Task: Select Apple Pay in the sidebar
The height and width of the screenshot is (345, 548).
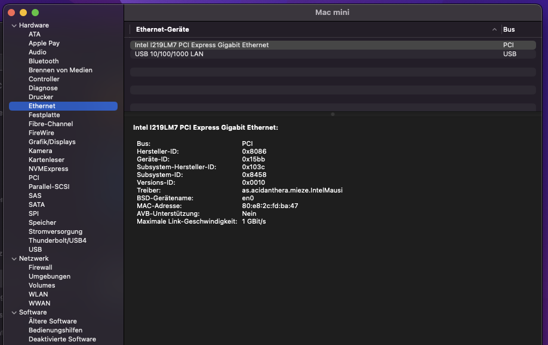Action: pos(44,43)
